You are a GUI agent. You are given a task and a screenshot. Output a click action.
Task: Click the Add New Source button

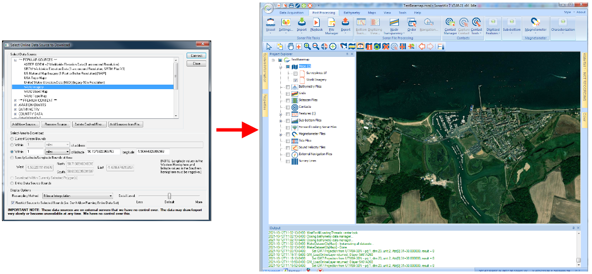[25, 124]
